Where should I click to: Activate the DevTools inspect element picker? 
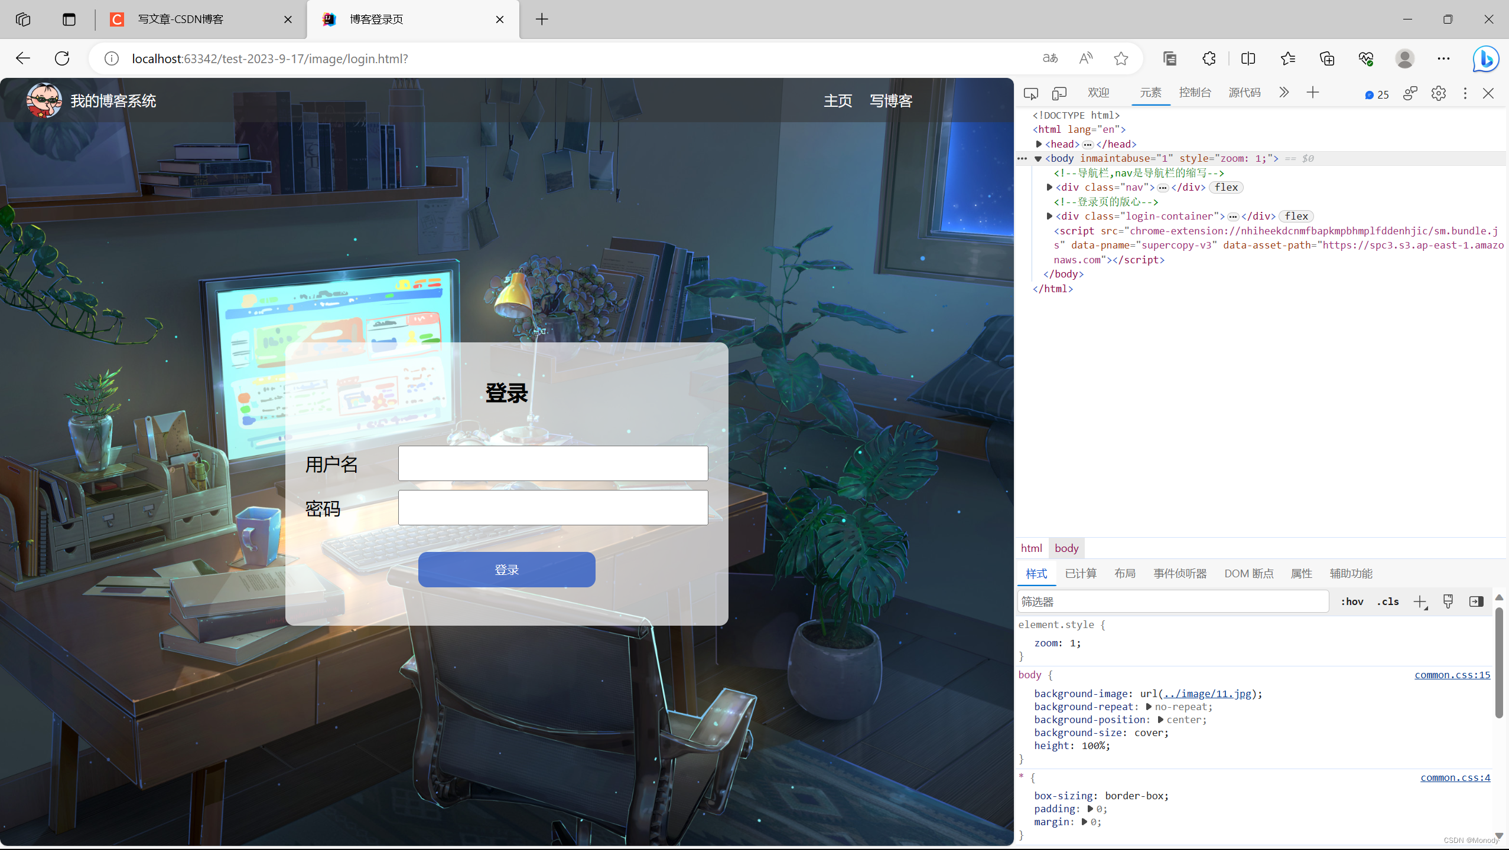coord(1031,93)
